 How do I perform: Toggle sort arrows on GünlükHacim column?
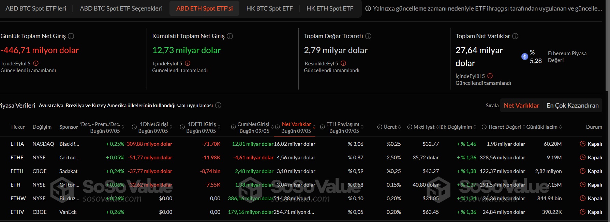560,127
